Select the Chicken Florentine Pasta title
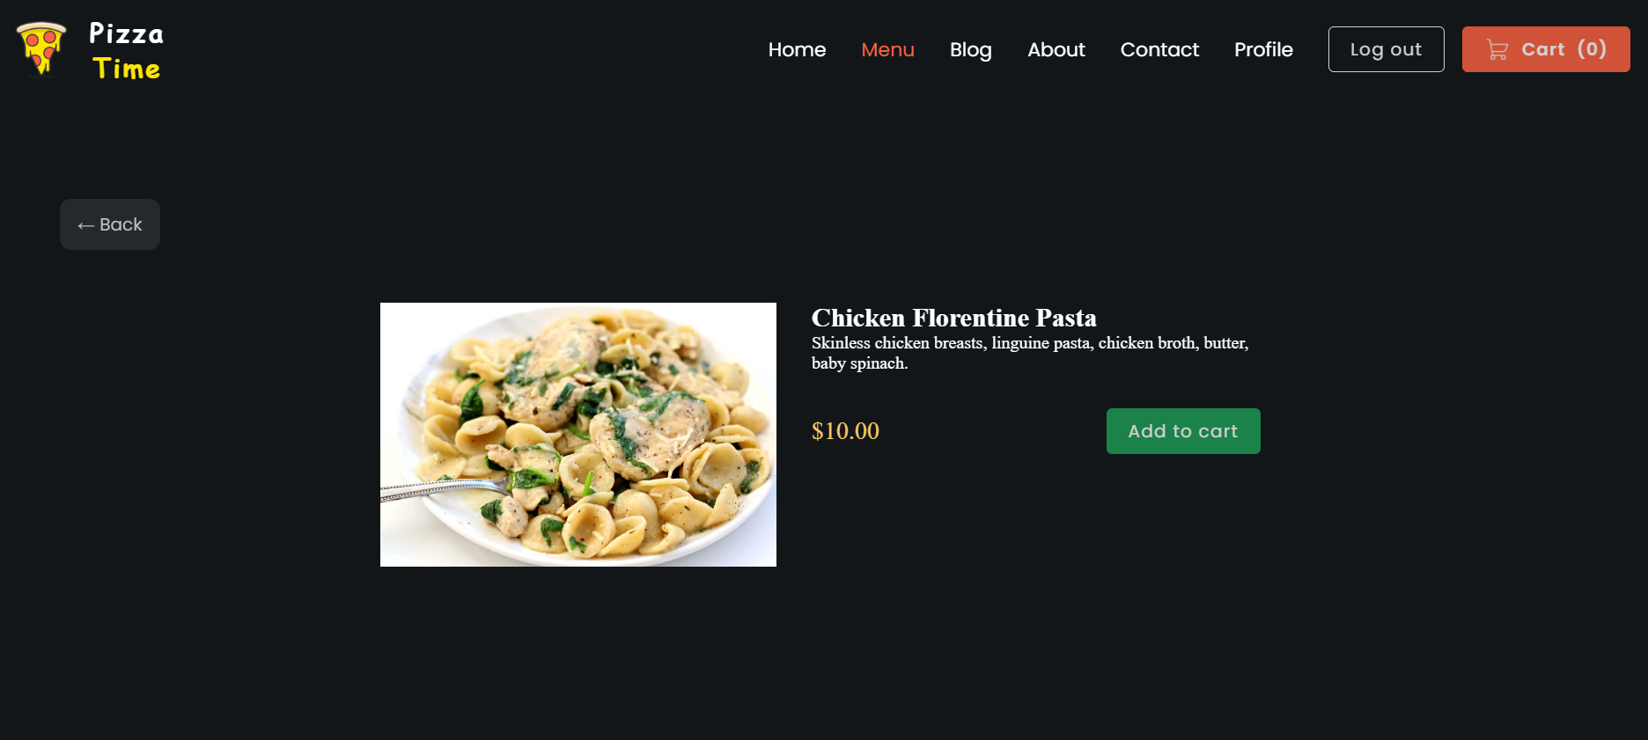The image size is (1648, 740). tap(954, 318)
